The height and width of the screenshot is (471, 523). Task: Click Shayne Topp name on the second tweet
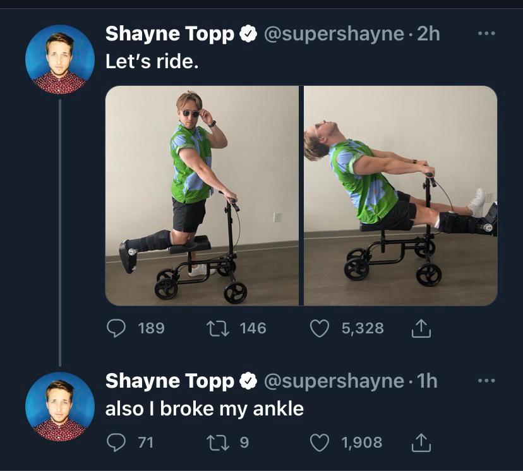169,381
